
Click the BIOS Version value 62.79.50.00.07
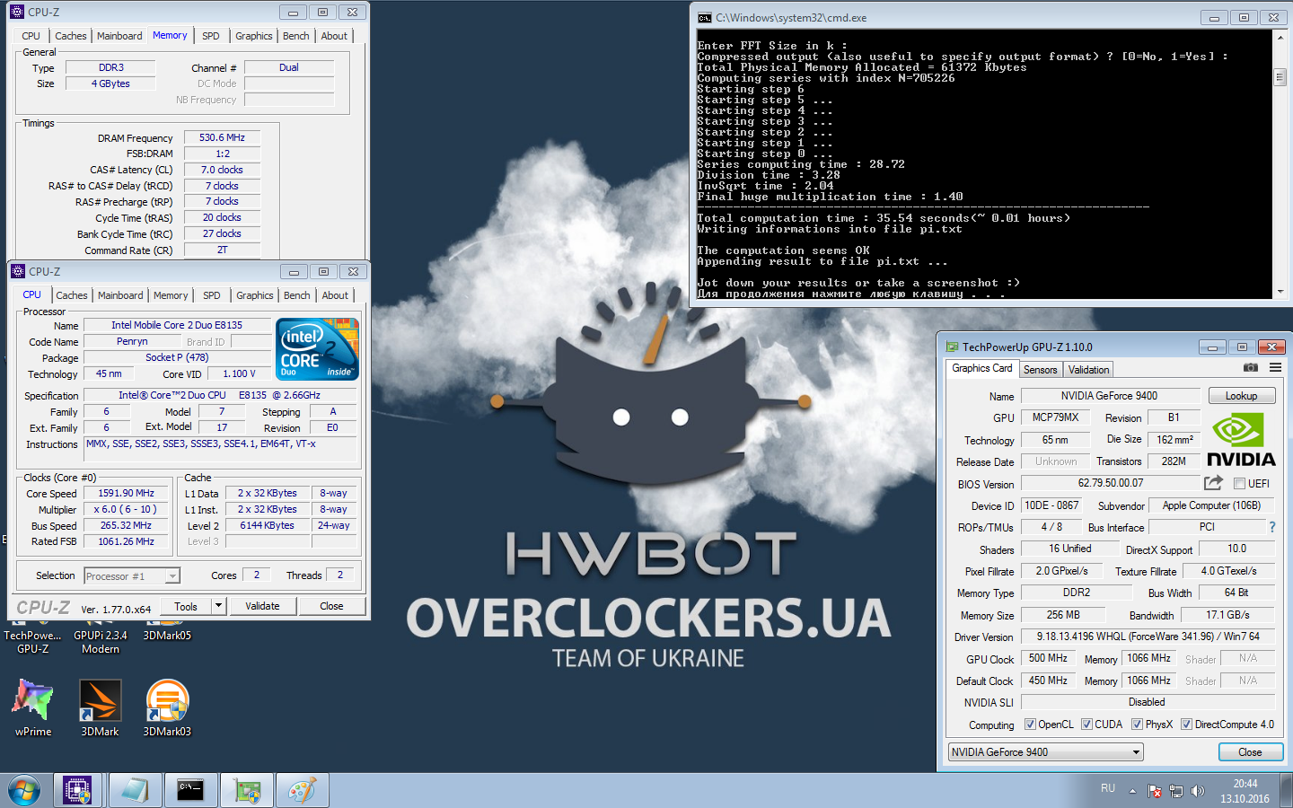1110,483
